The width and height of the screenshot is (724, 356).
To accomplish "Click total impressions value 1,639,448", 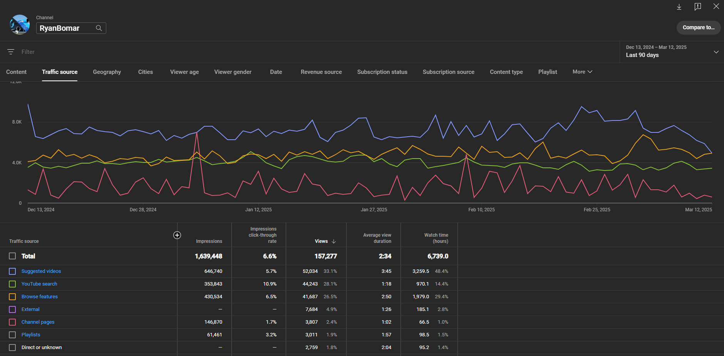I will [208, 256].
